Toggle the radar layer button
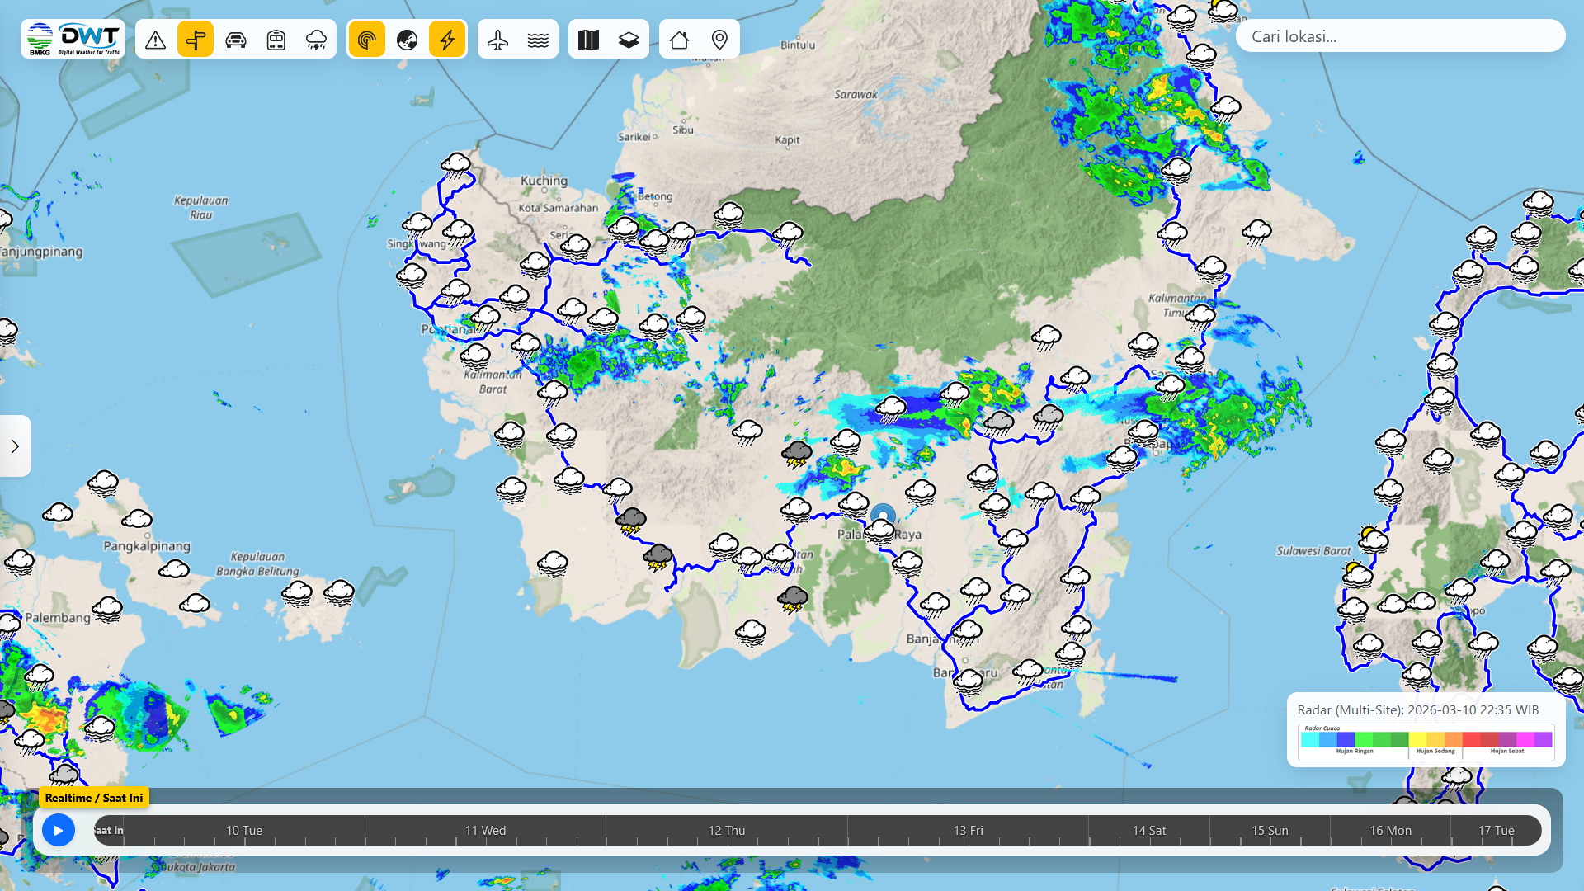The image size is (1584, 891). tap(367, 40)
